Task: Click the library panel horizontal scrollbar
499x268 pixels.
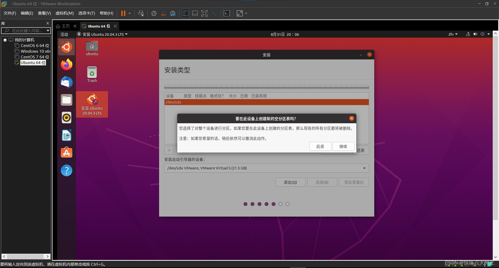Action: [x=26, y=256]
